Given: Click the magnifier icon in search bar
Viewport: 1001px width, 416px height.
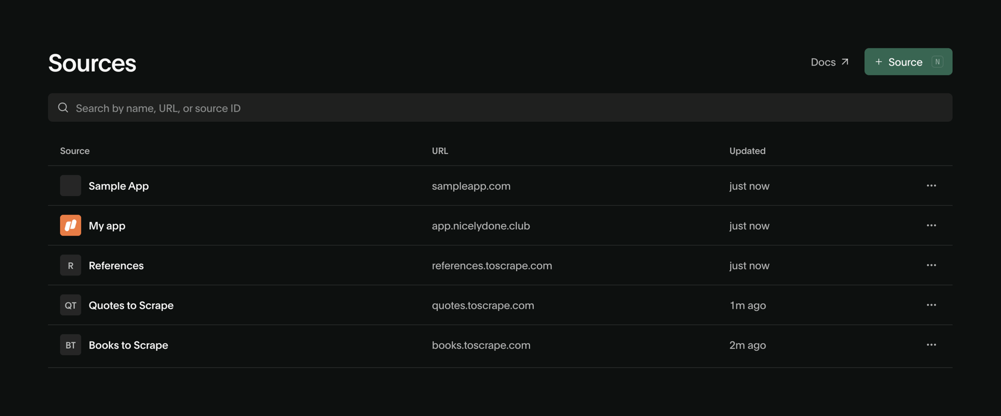Looking at the screenshot, I should pos(63,108).
